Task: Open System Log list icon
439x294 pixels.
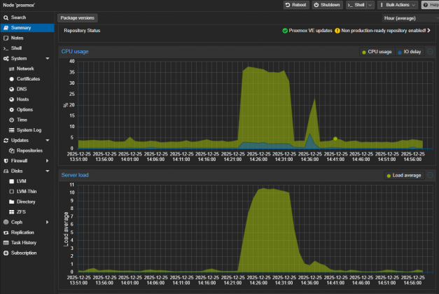Action: [11, 130]
